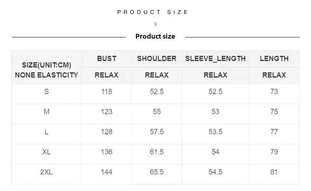Select the XL size row label

click(x=46, y=152)
